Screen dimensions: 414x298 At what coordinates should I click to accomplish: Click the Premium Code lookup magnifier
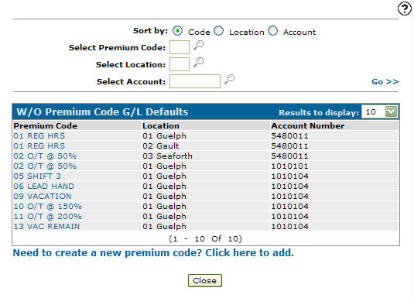coord(199,46)
